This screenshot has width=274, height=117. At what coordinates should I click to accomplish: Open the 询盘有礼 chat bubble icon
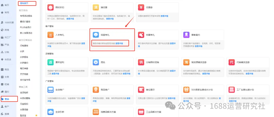tap(96, 35)
